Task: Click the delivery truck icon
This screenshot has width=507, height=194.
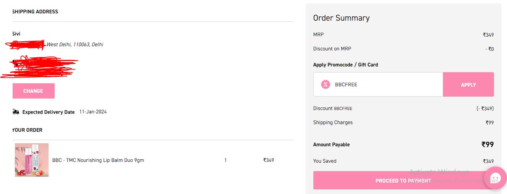Action: 16,112
